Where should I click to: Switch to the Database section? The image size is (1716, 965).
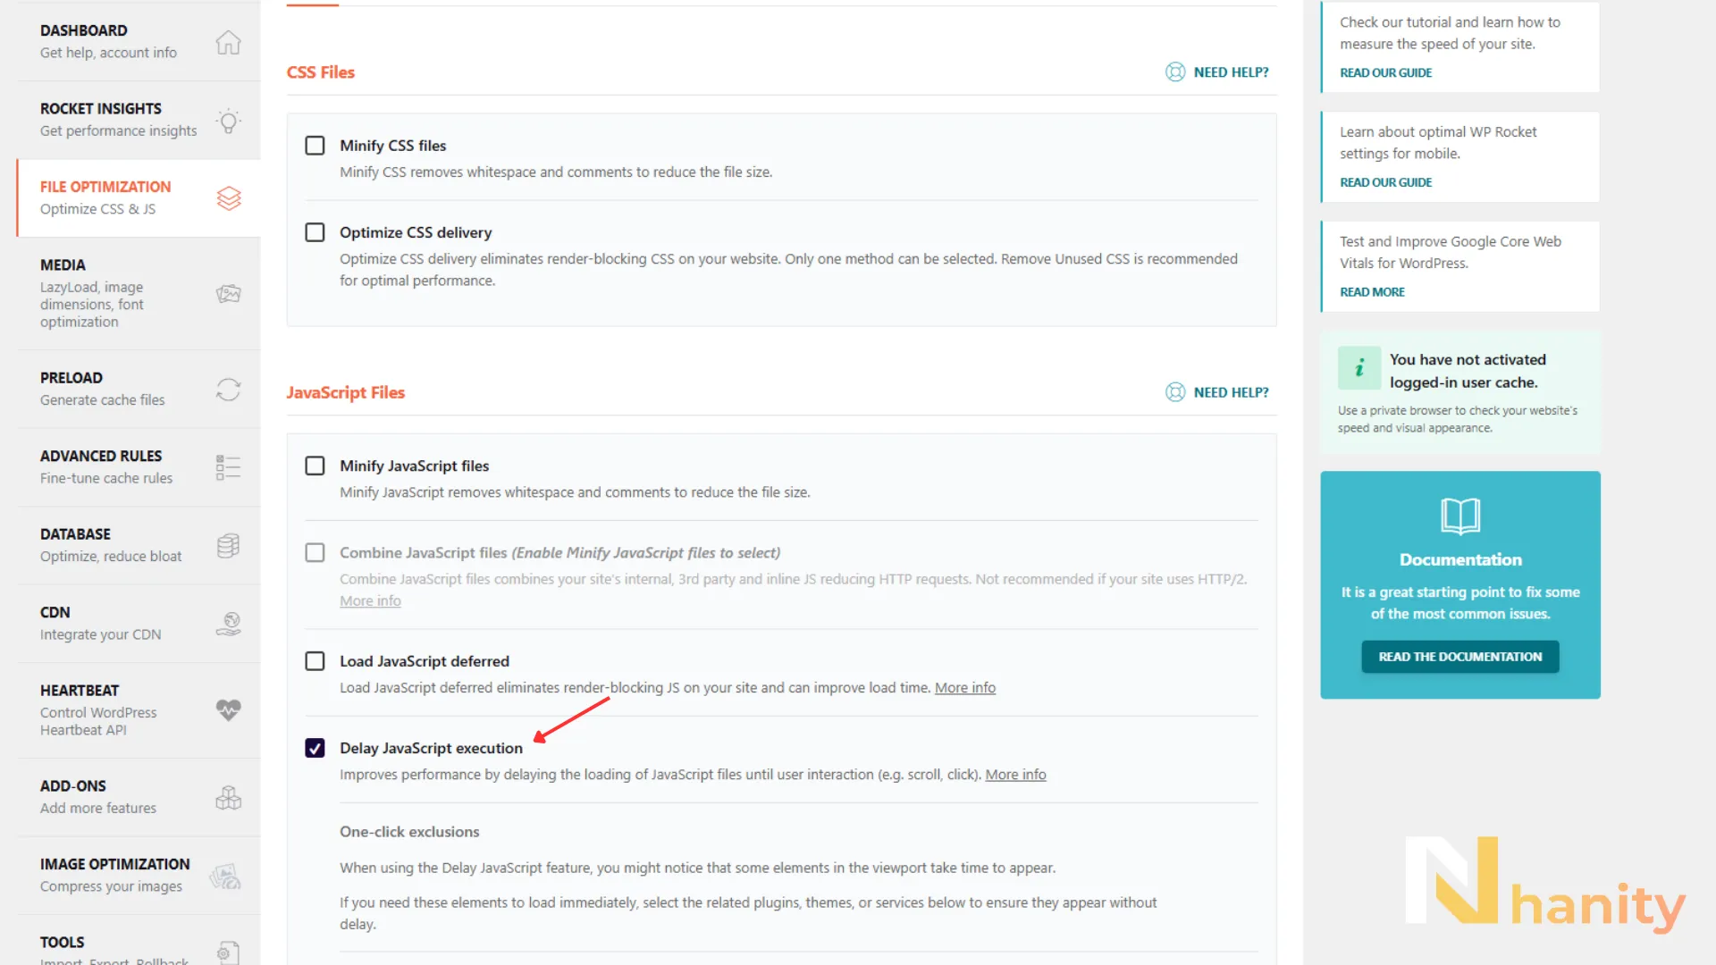click(x=139, y=546)
